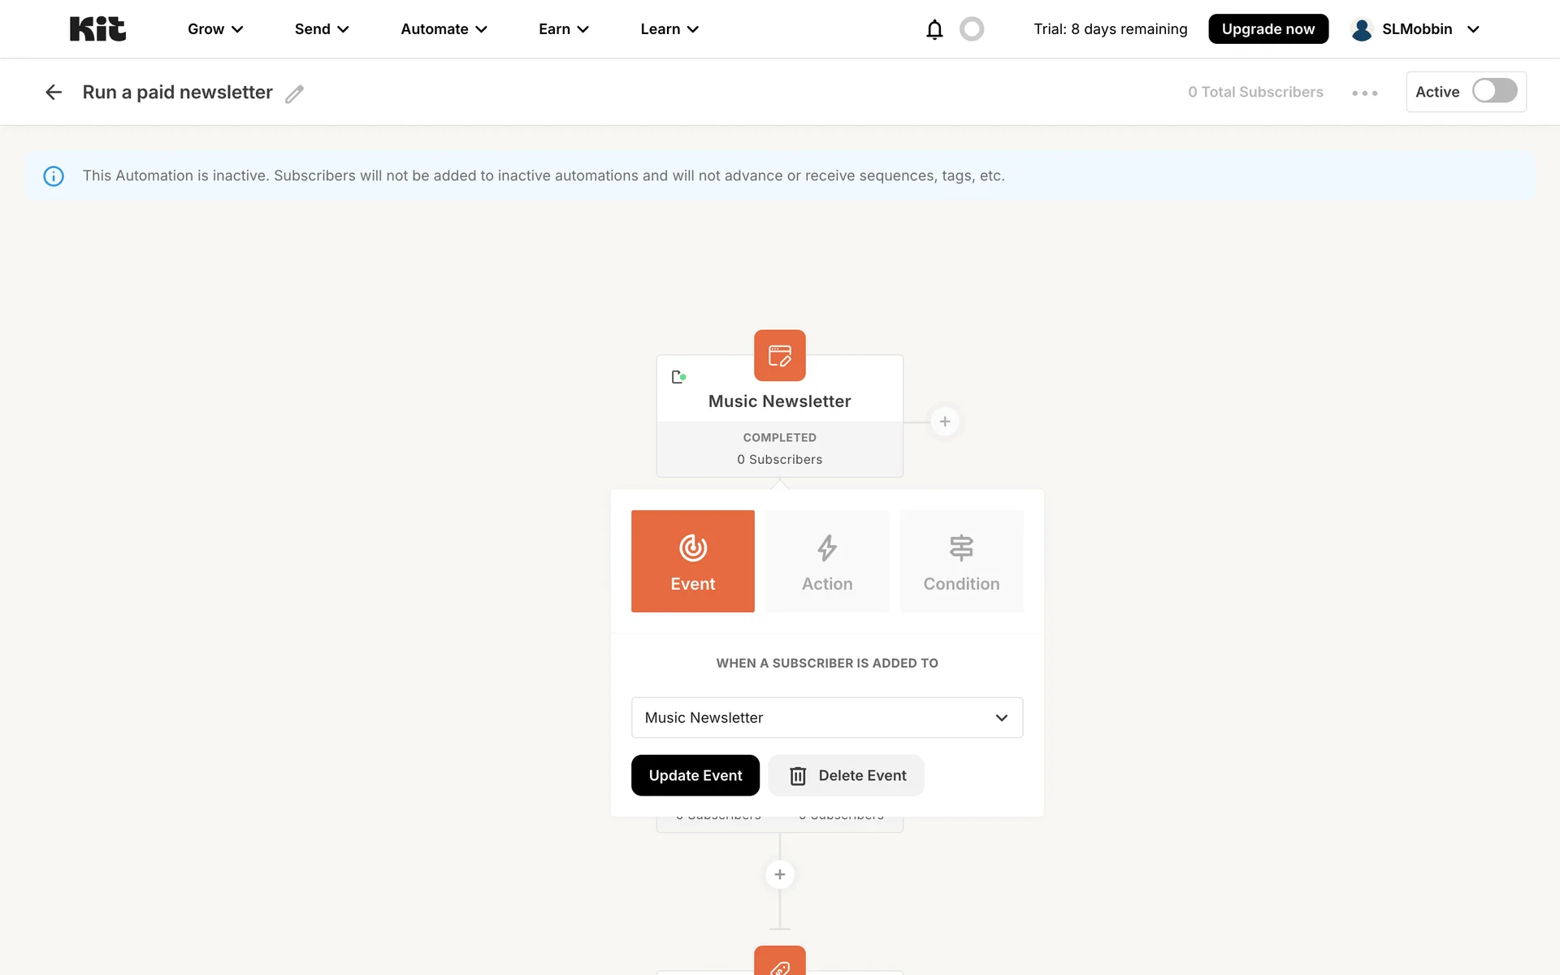
Task: Click Update Event button
Action: tap(695, 775)
